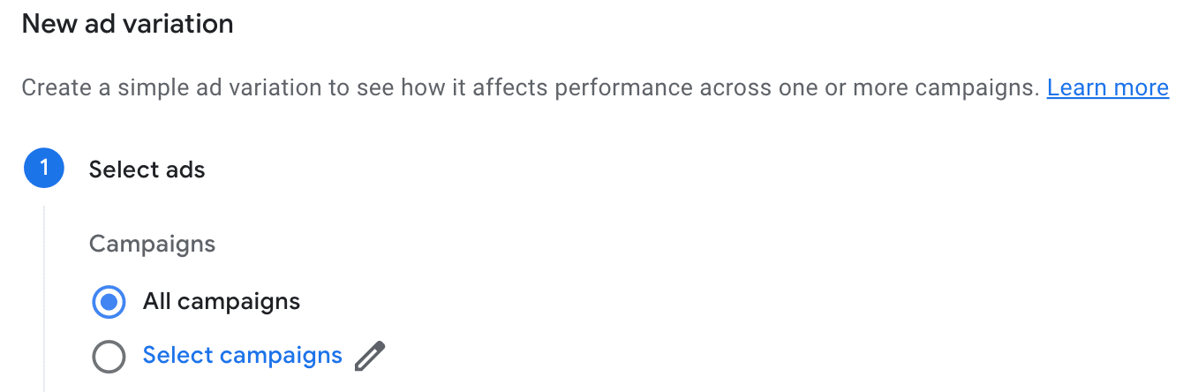This screenshot has width=1183, height=392.
Task: Click the ad variation description text
Action: click(530, 88)
